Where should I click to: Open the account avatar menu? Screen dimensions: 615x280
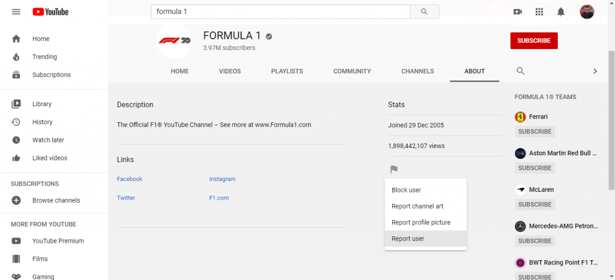click(587, 11)
